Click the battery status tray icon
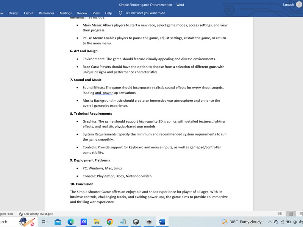 click(x=289, y=222)
